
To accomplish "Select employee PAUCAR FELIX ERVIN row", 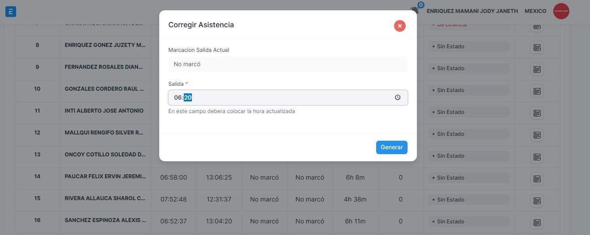I will (x=105, y=176).
